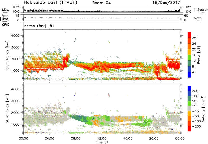This screenshot has width=208, height=144.
Task: Click the 'Nave' legend label
Action: [198, 18]
